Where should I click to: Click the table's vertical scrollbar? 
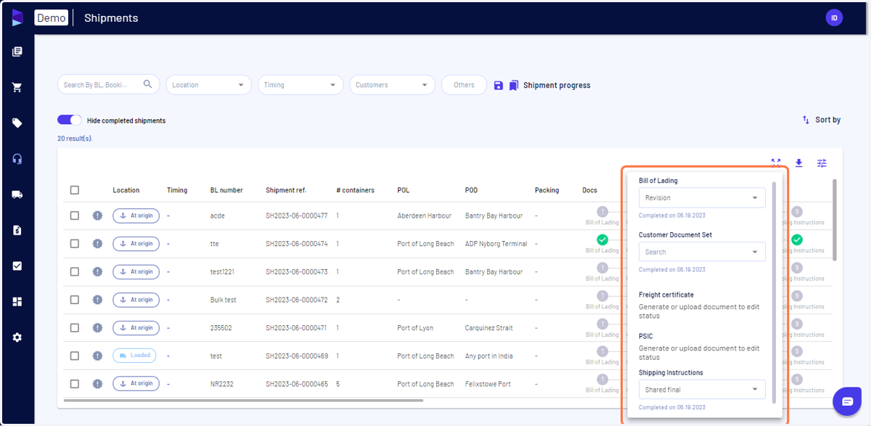pyautogui.click(x=835, y=220)
